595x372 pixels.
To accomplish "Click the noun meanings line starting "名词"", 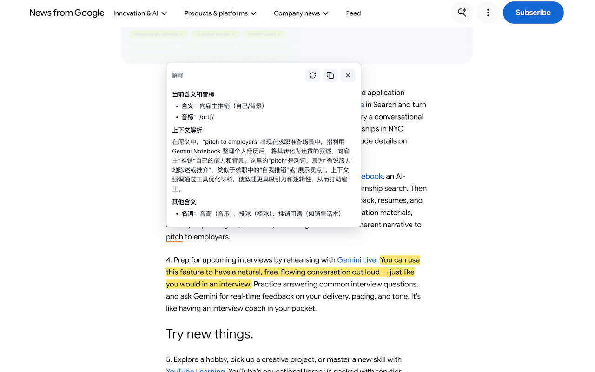I will [263, 214].
